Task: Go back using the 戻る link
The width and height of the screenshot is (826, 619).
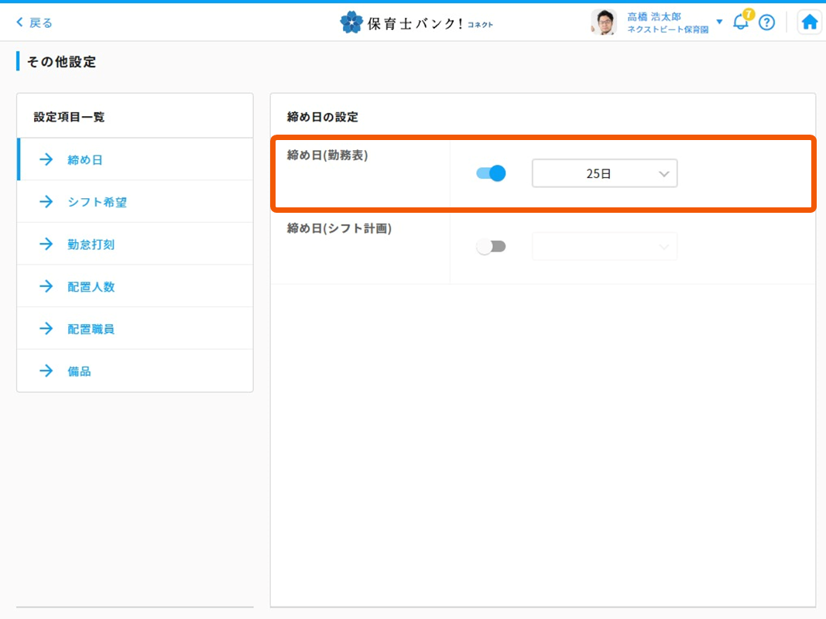Action: 35,22
